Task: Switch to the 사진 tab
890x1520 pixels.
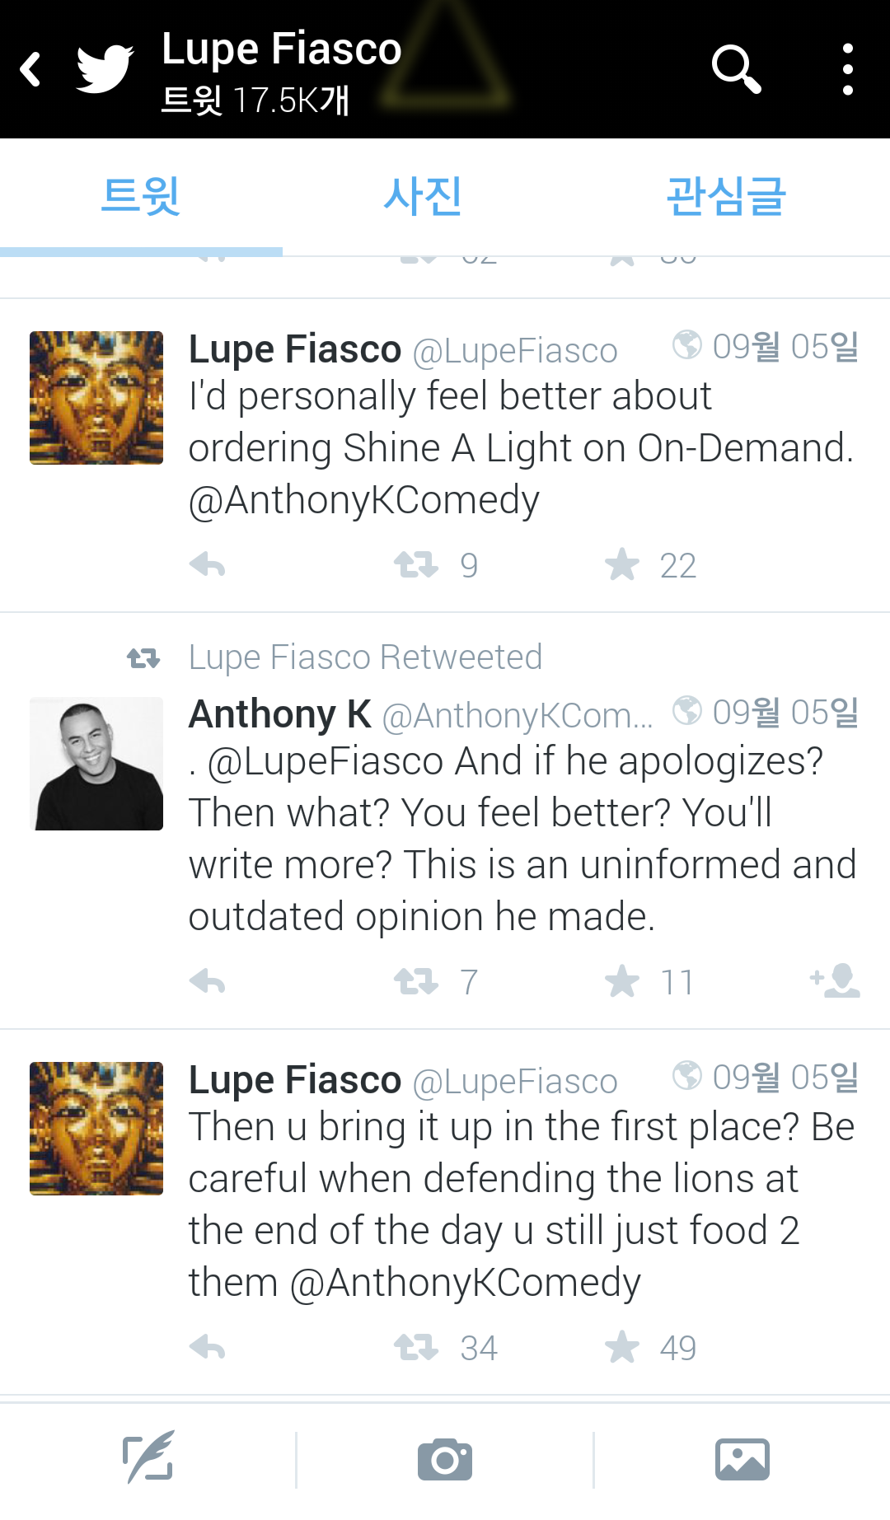Action: (422, 197)
